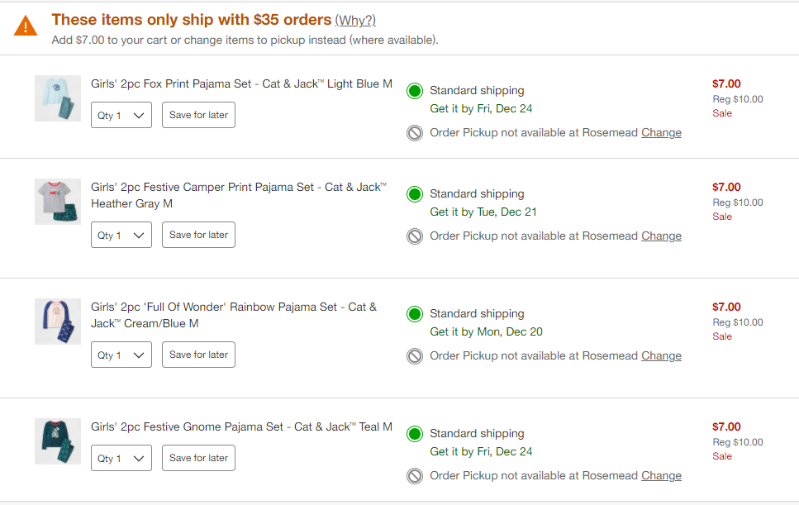The height and width of the screenshot is (505, 799).
Task: Click the unavailable pickup icon for Gnome pajamas
Action: (x=415, y=476)
